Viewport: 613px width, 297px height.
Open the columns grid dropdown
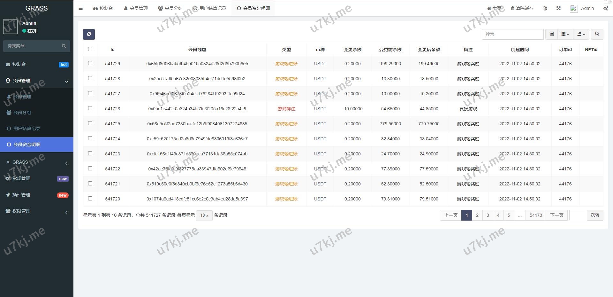(565, 34)
